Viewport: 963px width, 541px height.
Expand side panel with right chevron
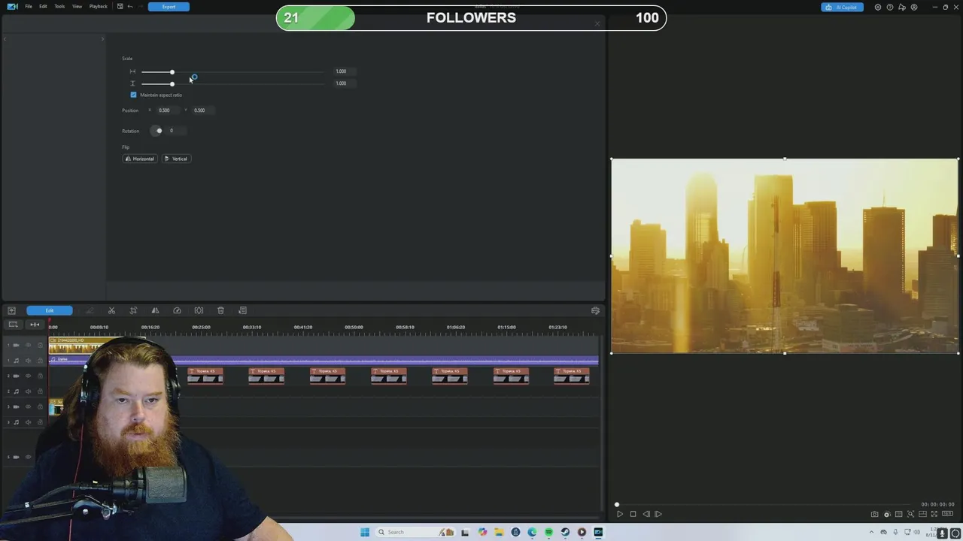click(x=103, y=39)
